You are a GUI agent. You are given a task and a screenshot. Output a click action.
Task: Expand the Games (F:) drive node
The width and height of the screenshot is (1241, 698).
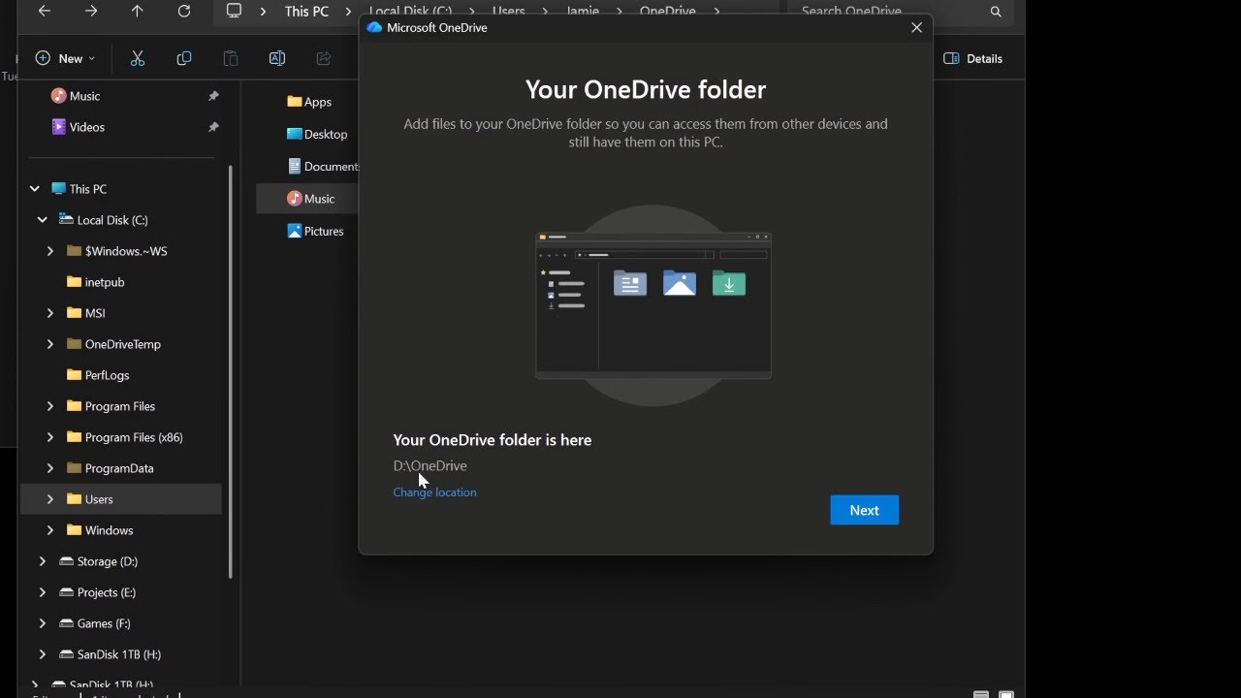point(43,623)
